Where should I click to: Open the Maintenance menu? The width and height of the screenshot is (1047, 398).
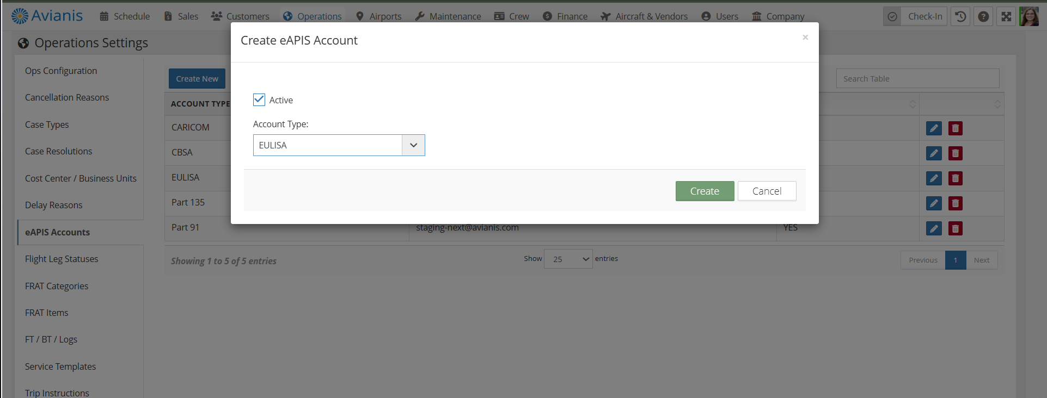[448, 16]
